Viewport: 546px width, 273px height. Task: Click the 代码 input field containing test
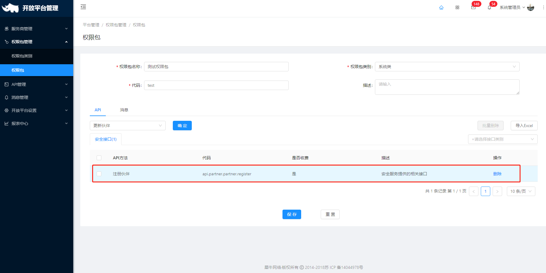pos(216,85)
